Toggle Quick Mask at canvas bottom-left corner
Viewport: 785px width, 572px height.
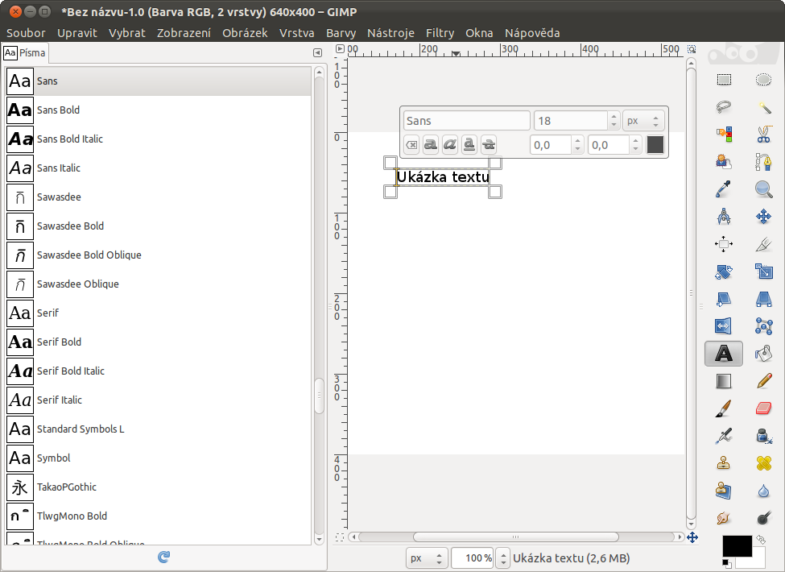(x=340, y=537)
